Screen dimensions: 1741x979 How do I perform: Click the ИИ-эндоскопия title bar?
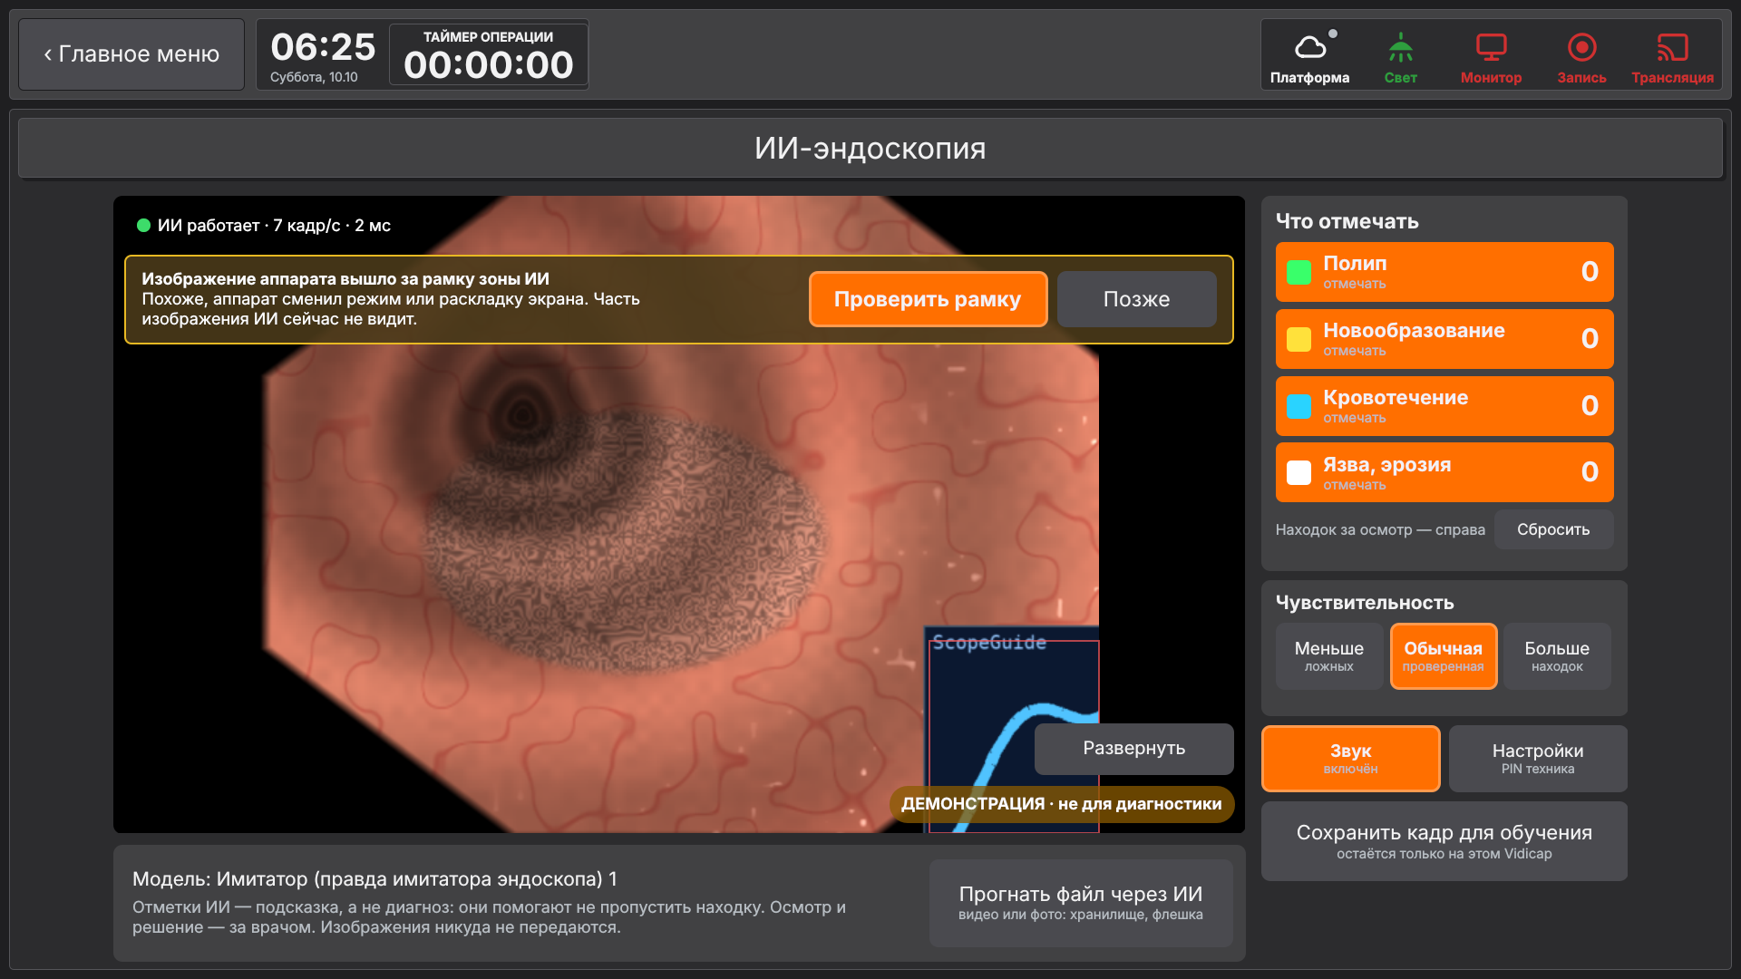(870, 148)
